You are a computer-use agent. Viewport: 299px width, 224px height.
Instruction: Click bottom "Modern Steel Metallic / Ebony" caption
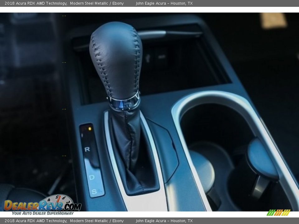click(97, 221)
